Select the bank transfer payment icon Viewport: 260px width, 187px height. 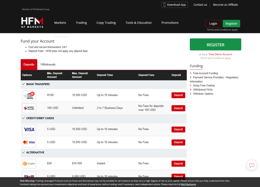pos(29,95)
